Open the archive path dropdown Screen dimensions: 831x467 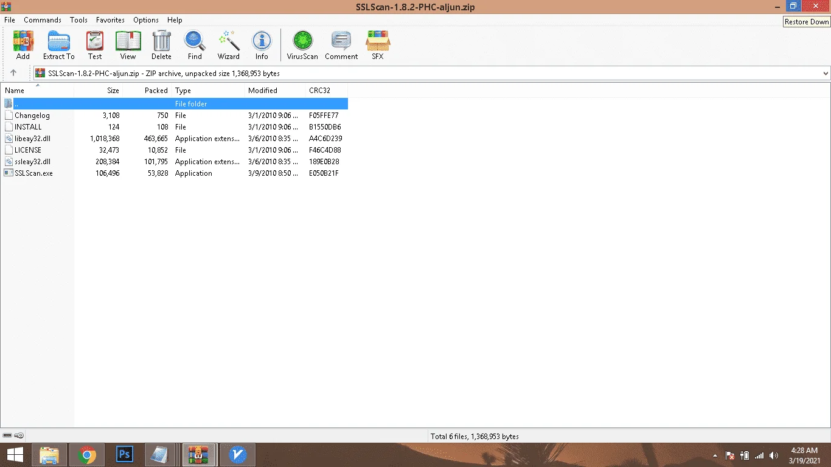tap(826, 74)
